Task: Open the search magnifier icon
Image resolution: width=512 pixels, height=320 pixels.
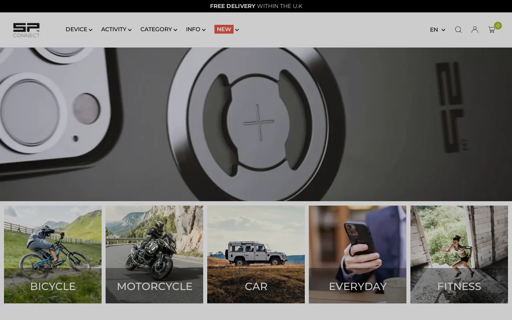Action: [x=458, y=30]
